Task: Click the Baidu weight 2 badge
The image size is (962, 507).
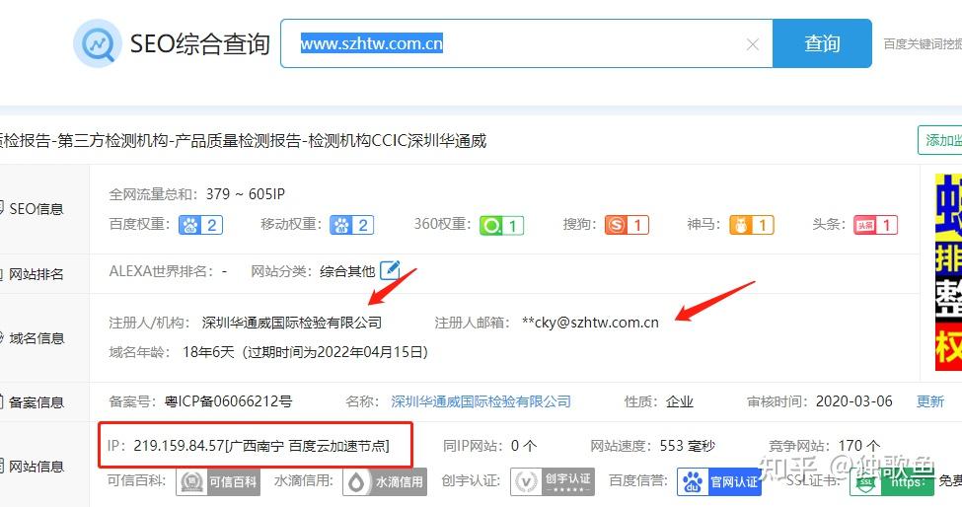Action: point(200,225)
